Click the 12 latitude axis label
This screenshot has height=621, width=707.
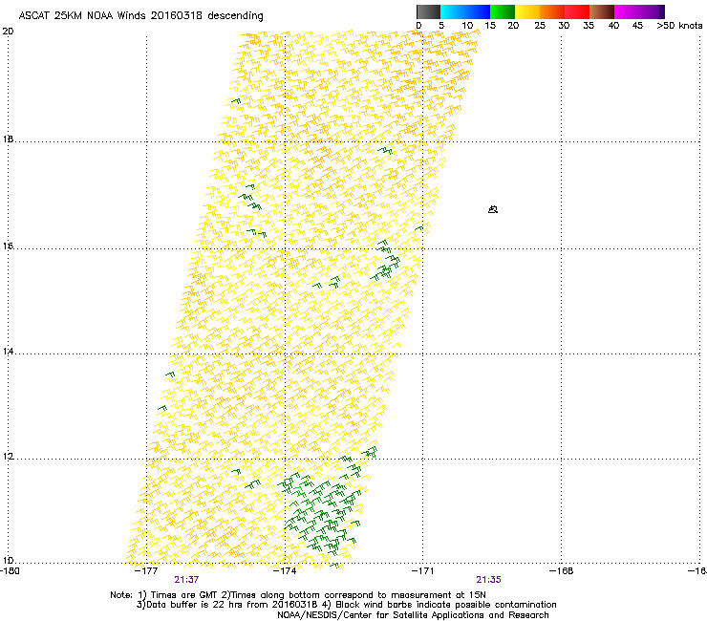click(8, 457)
